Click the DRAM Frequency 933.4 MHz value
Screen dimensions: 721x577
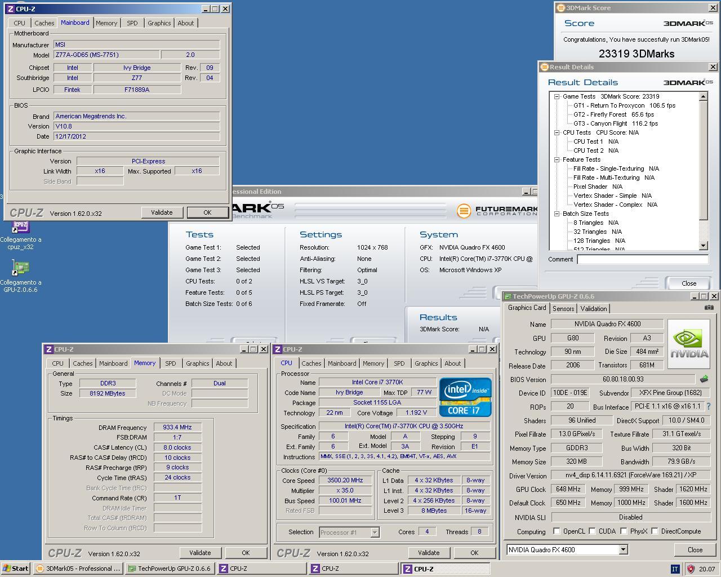coord(177,427)
